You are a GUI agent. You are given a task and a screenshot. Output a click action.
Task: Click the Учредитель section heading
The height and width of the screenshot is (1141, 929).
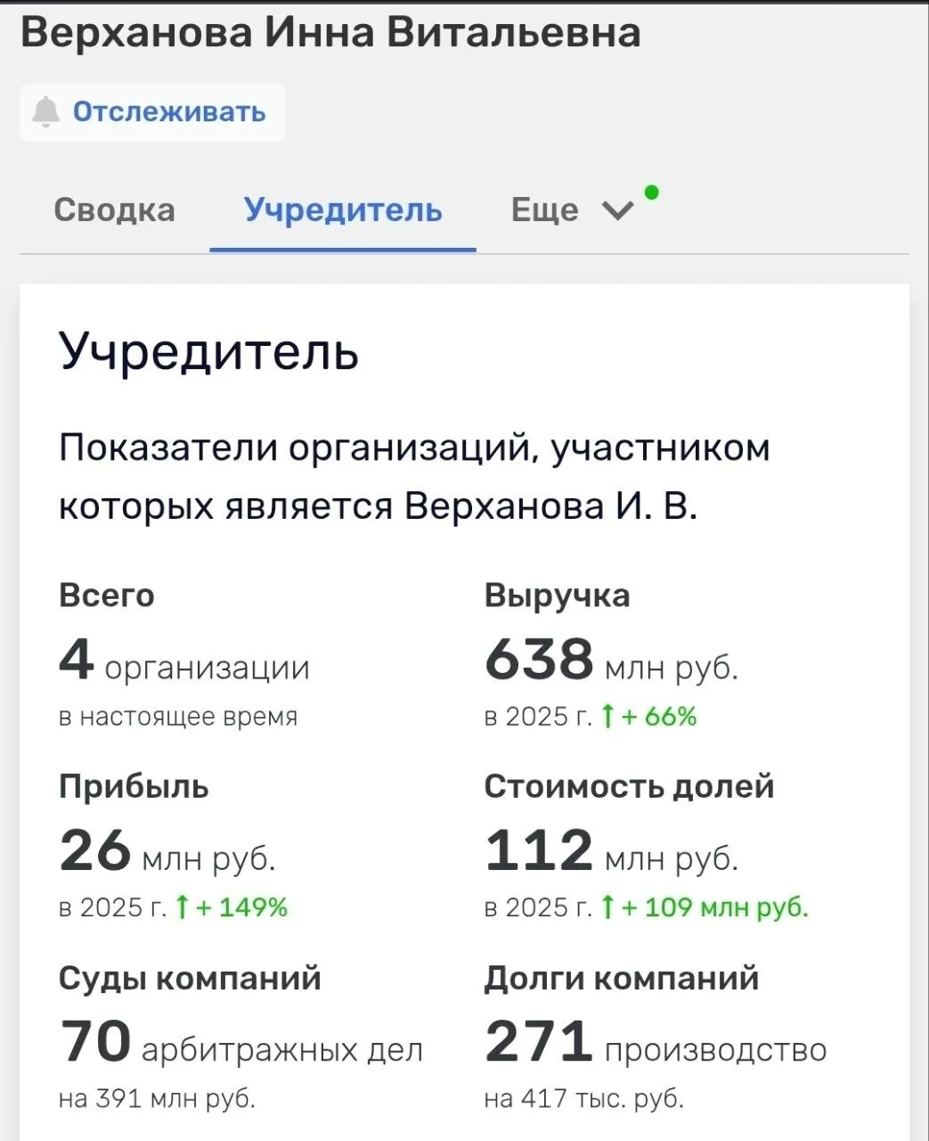209,350
